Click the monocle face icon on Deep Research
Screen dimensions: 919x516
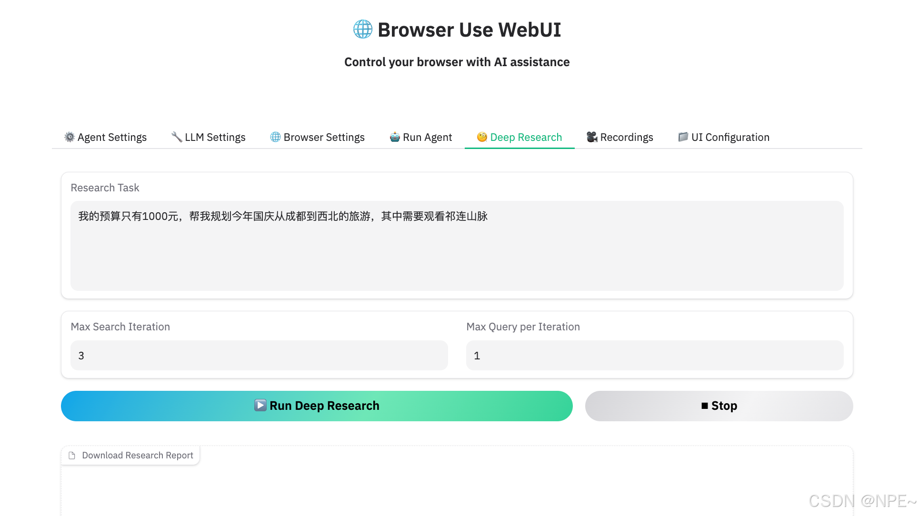(482, 137)
